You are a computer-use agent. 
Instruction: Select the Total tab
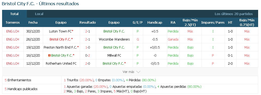coord(14,14)
